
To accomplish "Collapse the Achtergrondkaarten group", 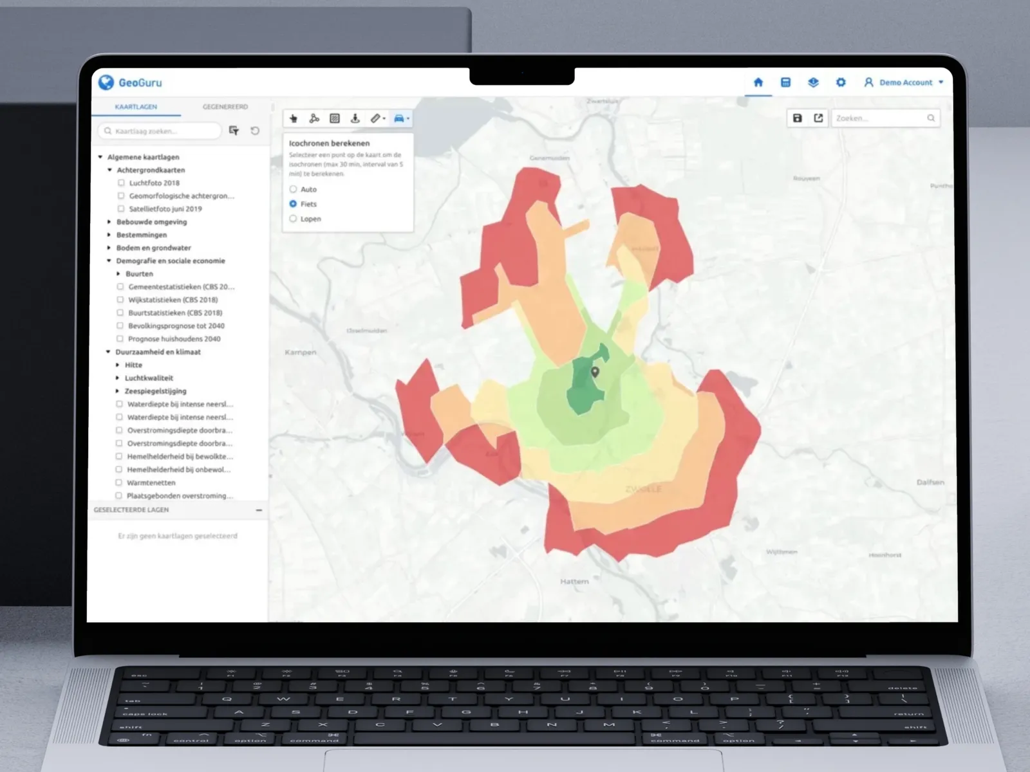I will pos(109,170).
